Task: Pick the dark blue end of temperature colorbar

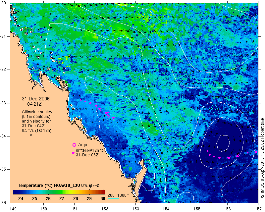Action: coord(15,192)
